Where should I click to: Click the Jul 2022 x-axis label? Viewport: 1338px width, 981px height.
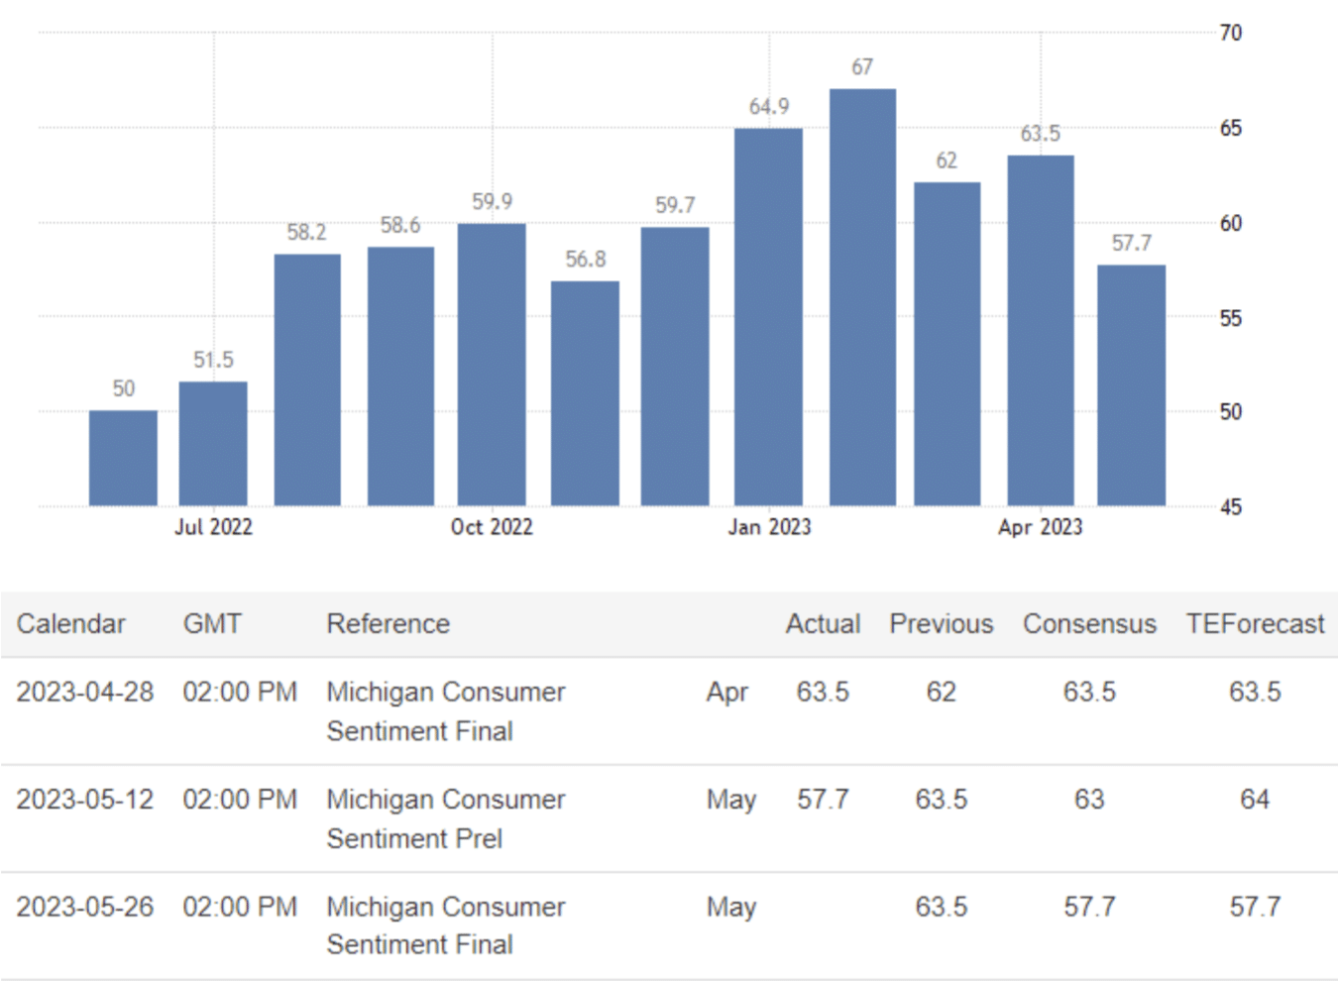213,527
